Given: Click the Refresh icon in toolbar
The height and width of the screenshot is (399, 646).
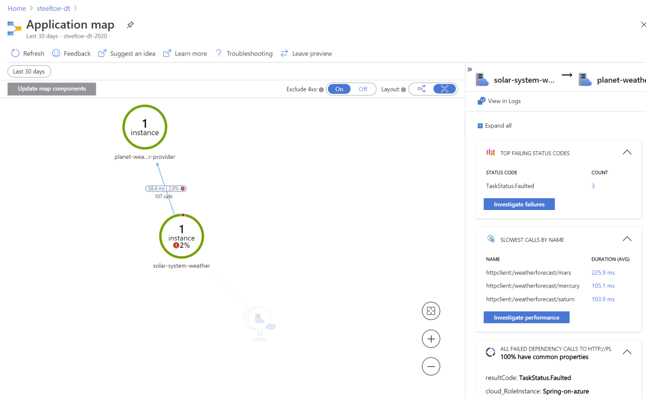Looking at the screenshot, I should pyautogui.click(x=15, y=53).
